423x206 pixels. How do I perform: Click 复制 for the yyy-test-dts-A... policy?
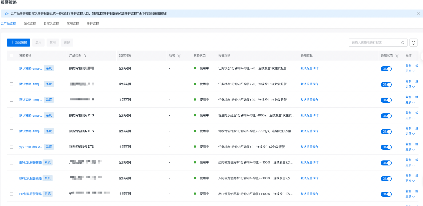[408, 144]
